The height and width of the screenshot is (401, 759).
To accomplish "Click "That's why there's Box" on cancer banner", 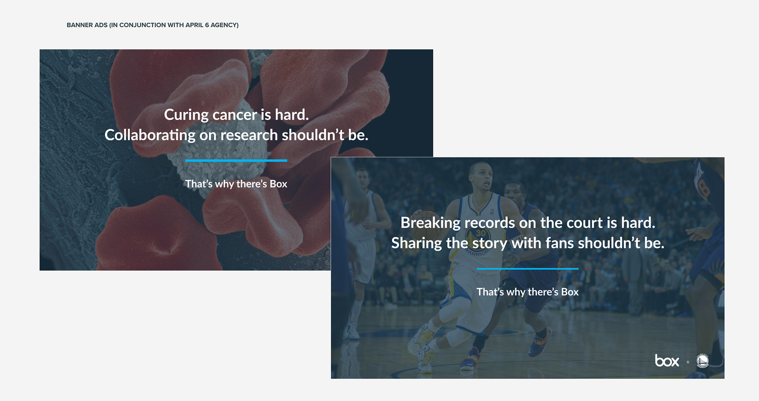I will pyautogui.click(x=236, y=184).
